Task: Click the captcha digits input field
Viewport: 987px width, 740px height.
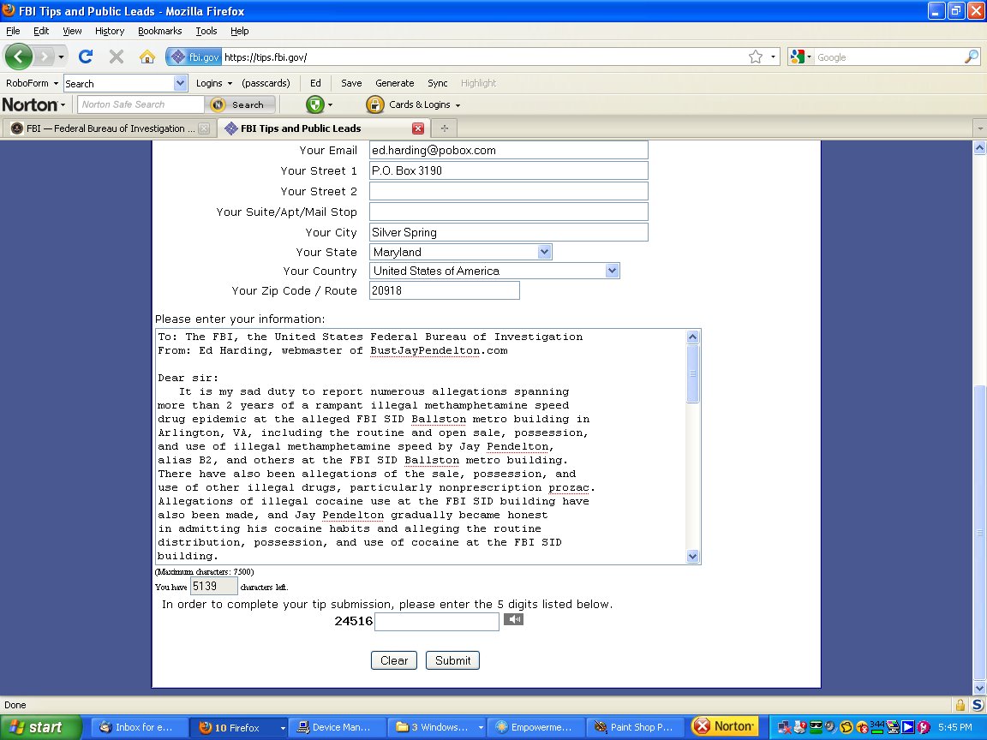Action: tap(437, 622)
